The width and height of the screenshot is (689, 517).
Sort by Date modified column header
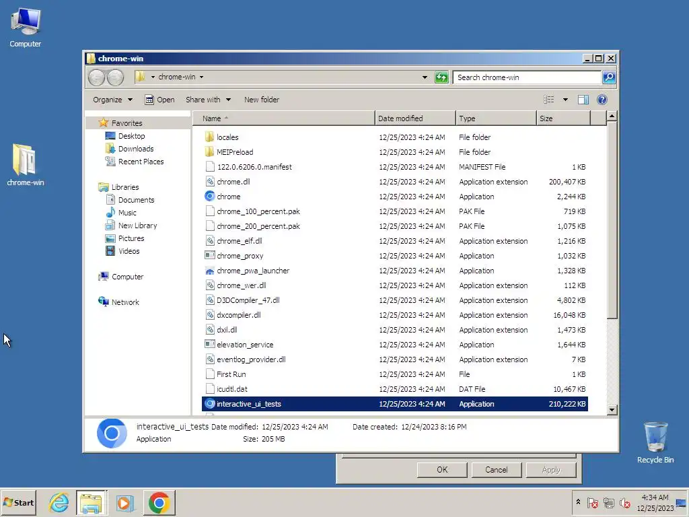coord(415,118)
